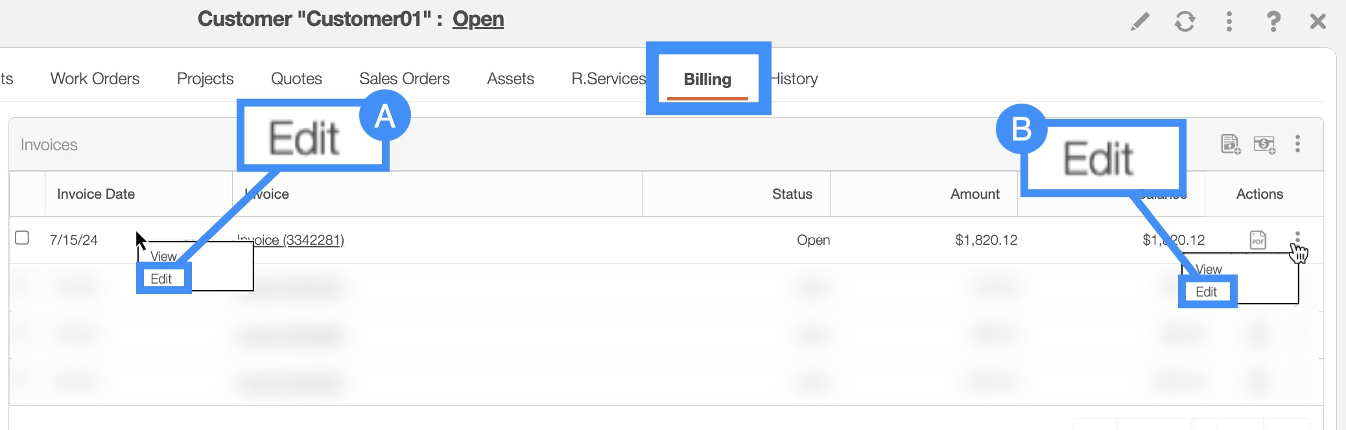1346x430 pixels.
Task: Click the add payment icon
Action: [x=1264, y=144]
